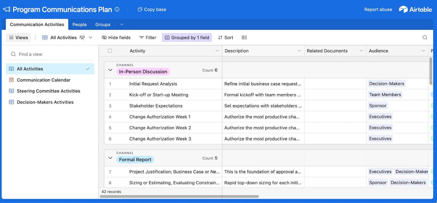437x203 pixels.
Task: Click the horizontal scrollbar at the bottom
Action: click(179, 196)
